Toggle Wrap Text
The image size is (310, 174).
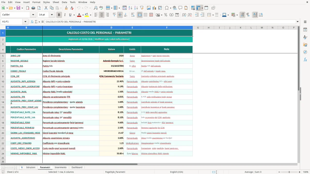tap(133, 15)
